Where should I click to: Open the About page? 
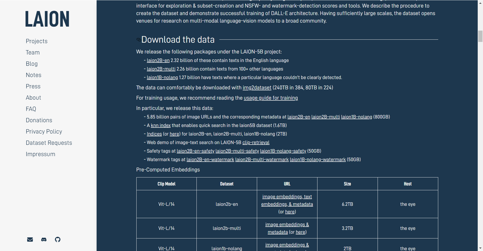tap(33, 98)
